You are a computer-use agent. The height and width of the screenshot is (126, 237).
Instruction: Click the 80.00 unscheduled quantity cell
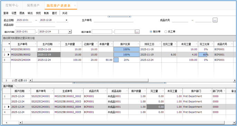pyautogui.click(x=106, y=60)
